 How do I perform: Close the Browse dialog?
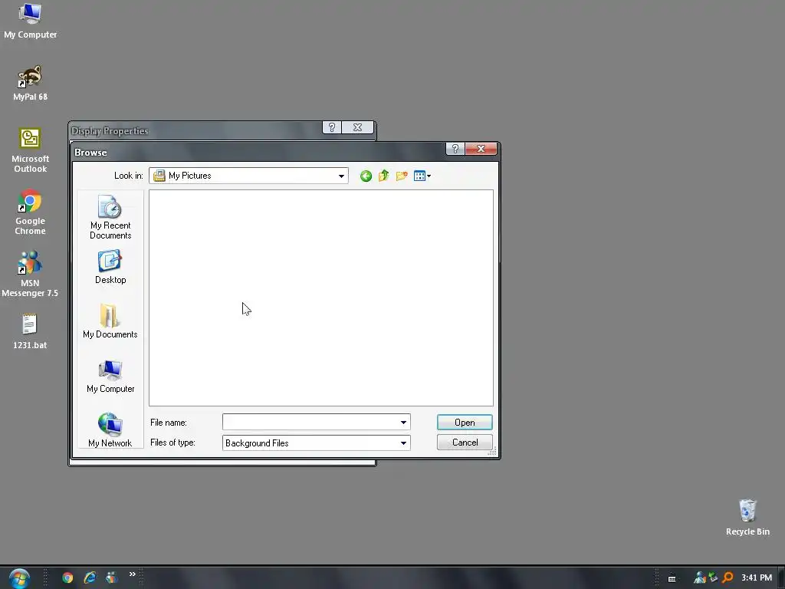(481, 149)
